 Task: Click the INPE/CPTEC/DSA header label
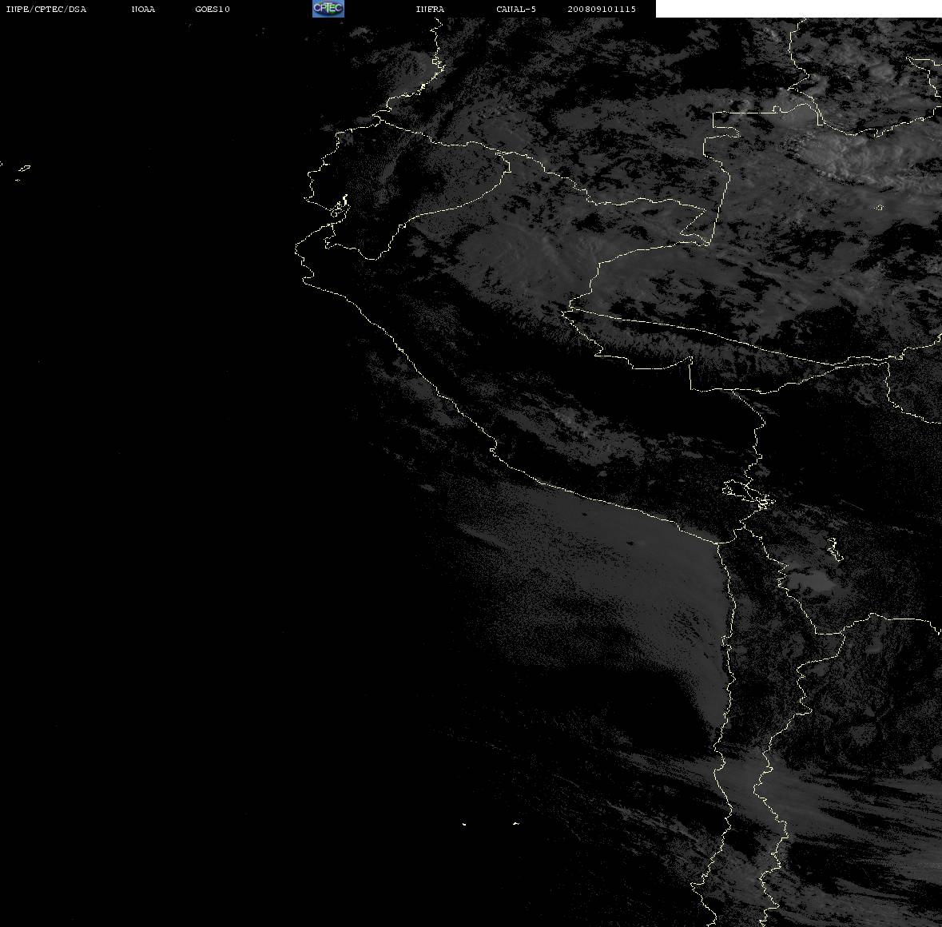point(46,9)
